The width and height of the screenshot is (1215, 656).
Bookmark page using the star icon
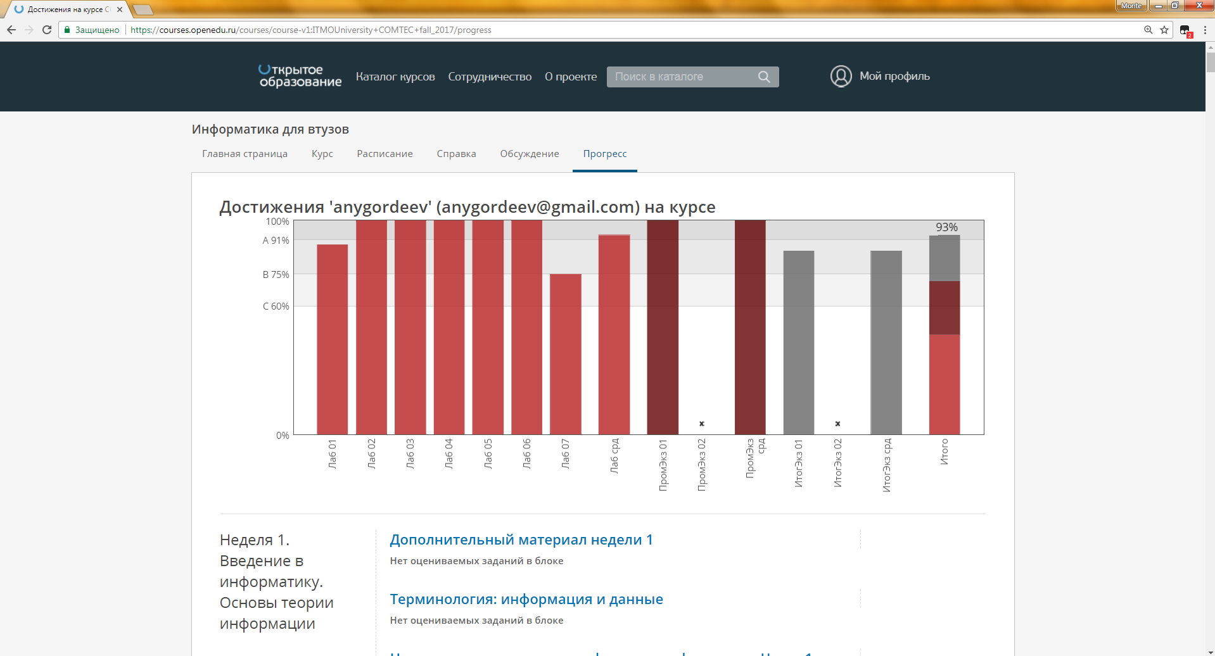click(1164, 30)
